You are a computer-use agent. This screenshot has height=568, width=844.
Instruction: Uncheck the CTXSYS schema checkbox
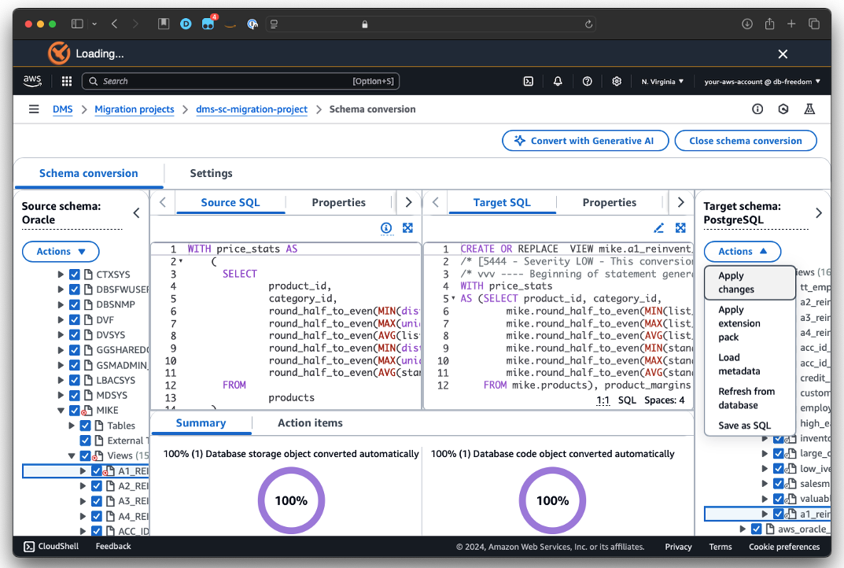pos(75,275)
